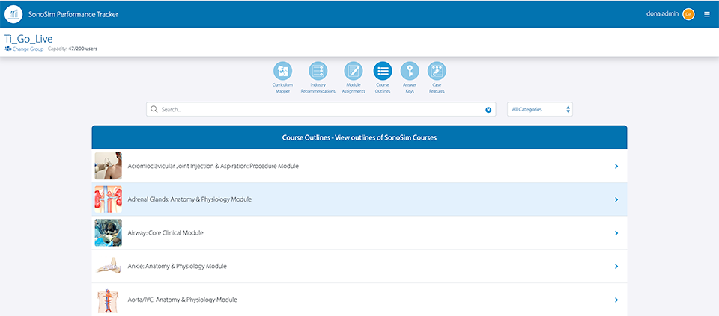Expand the Airway Core Clinical row chevron
The image size is (719, 316).
coord(616,233)
